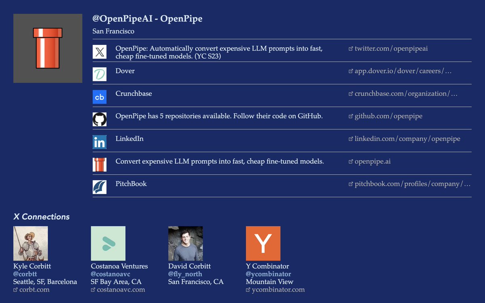This screenshot has width=485, height=303.
Task: Open the app.dover.io/dover/careers link
Action: point(403,71)
